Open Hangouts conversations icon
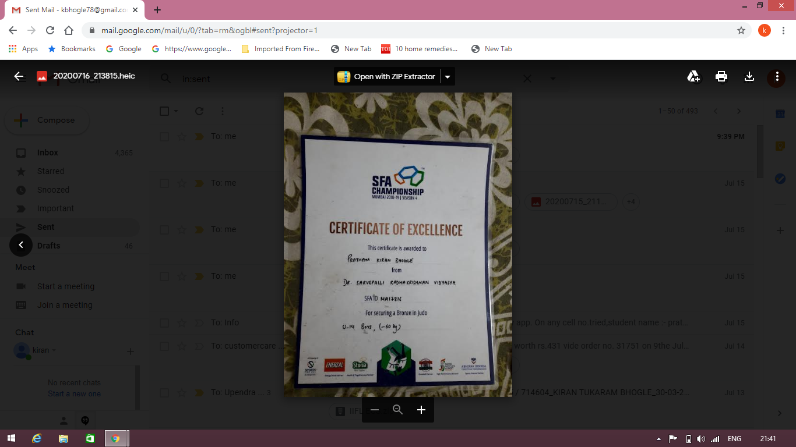The image size is (796, 447). tap(85, 421)
